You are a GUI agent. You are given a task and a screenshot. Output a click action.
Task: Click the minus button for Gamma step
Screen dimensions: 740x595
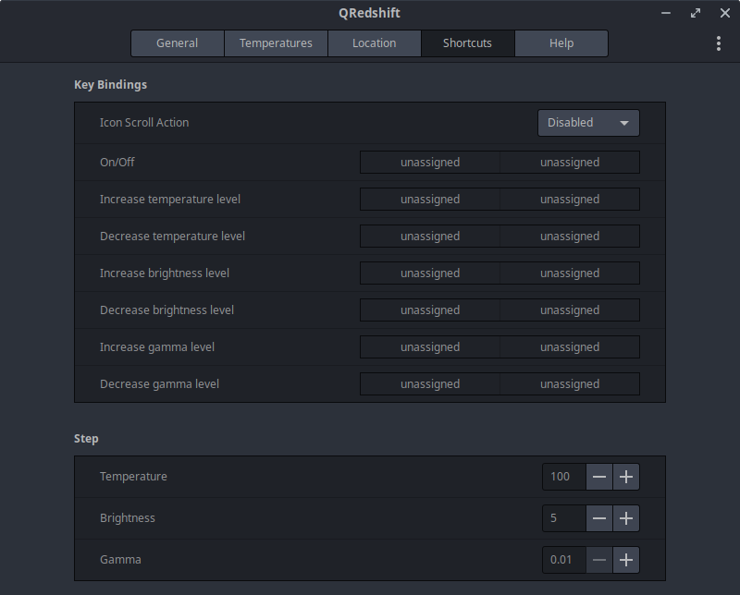[x=599, y=560]
